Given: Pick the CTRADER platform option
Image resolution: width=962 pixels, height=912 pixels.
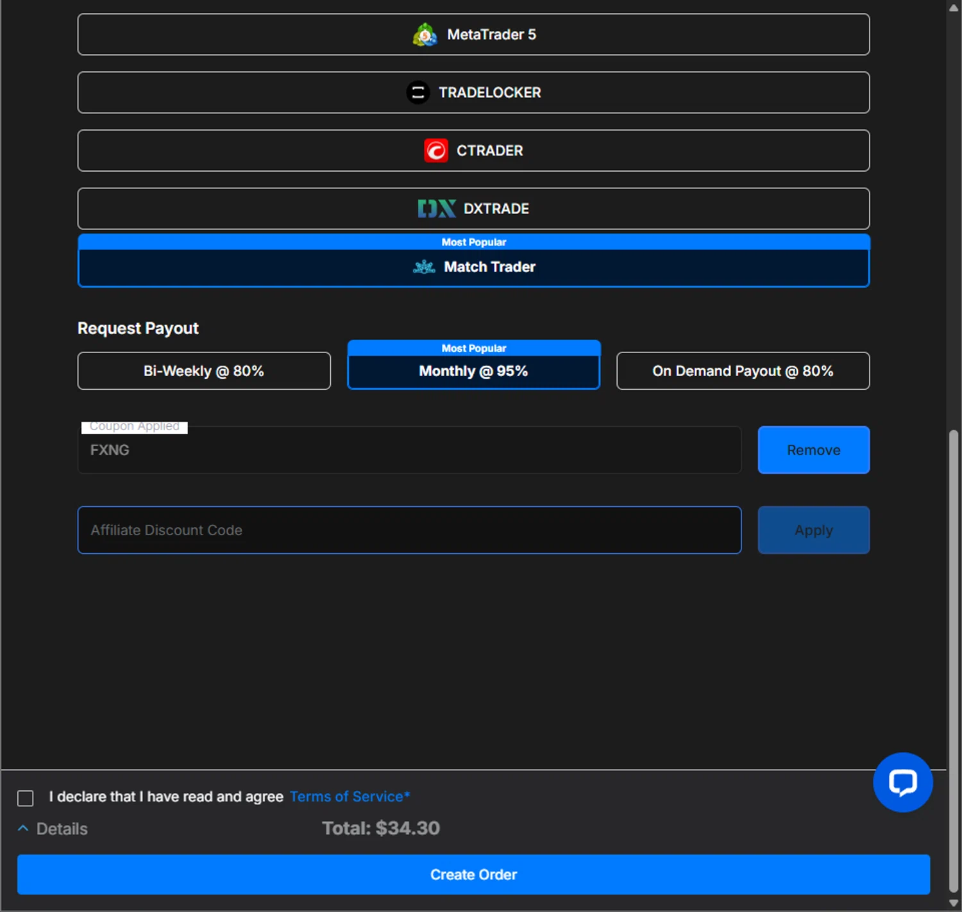Looking at the screenshot, I should [x=473, y=151].
